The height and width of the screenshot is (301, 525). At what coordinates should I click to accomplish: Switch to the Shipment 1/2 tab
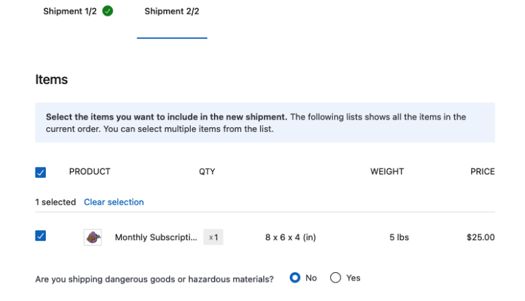tap(70, 12)
